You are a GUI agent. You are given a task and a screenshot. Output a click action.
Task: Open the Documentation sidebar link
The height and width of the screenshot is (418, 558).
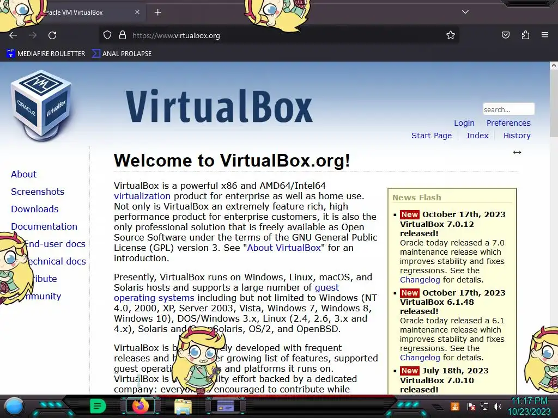[x=44, y=226]
